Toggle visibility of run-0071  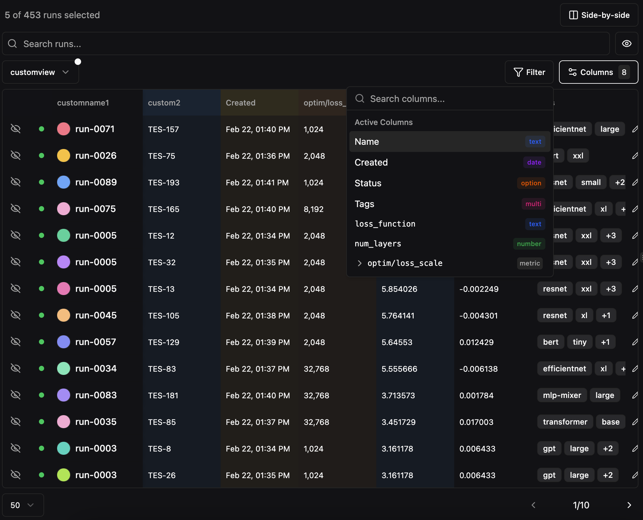point(16,129)
